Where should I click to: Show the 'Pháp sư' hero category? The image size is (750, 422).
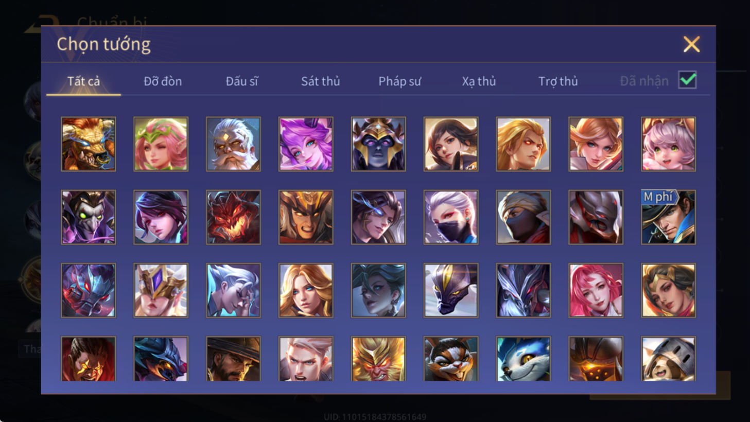tap(399, 81)
